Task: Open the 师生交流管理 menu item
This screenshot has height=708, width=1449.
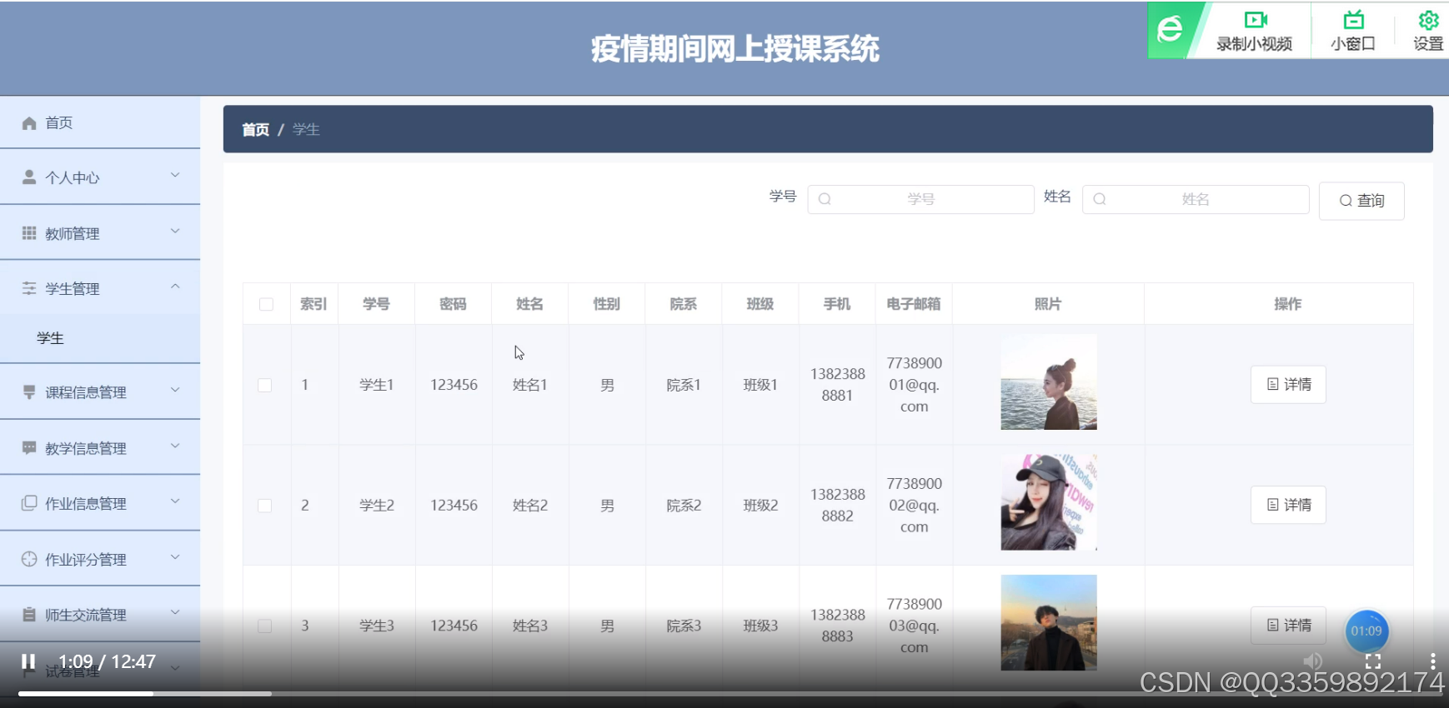Action: click(100, 615)
